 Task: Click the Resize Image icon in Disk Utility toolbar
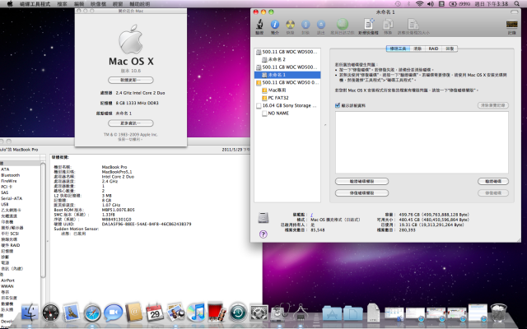[413, 25]
